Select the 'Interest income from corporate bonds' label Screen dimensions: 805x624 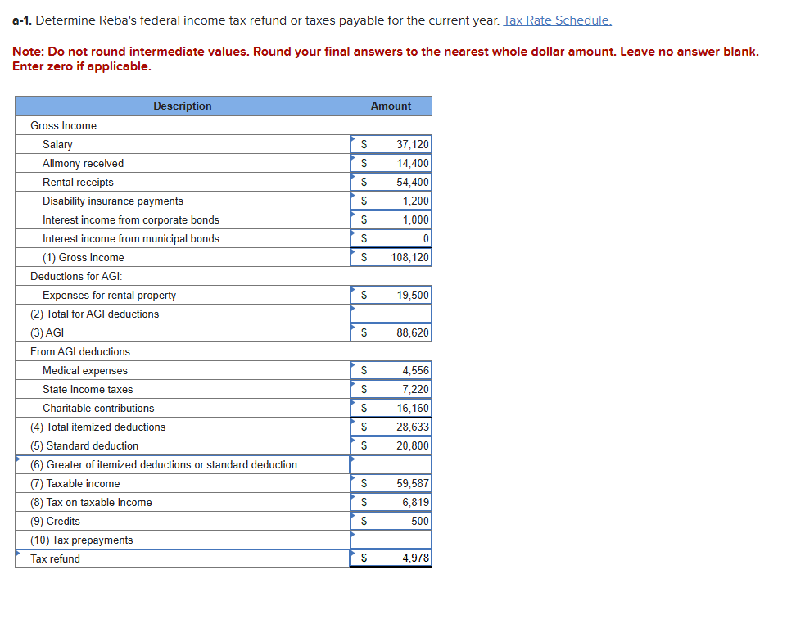tap(131, 219)
